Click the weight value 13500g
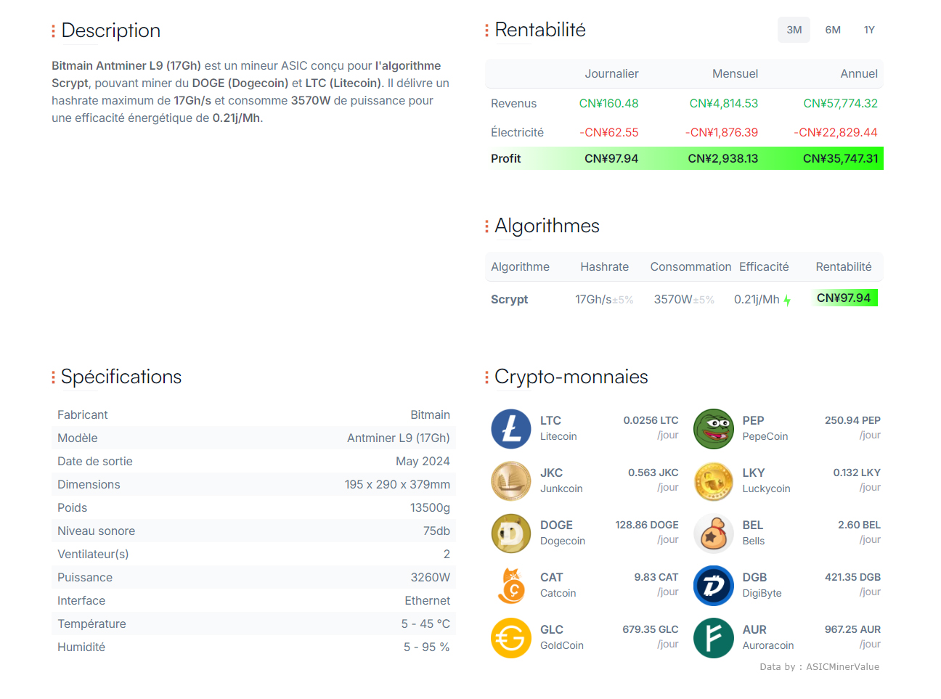Screen dimensions: 941x699 click(430, 507)
